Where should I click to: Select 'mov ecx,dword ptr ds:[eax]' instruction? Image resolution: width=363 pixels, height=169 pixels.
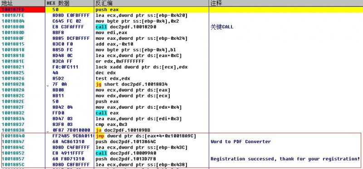point(132,90)
